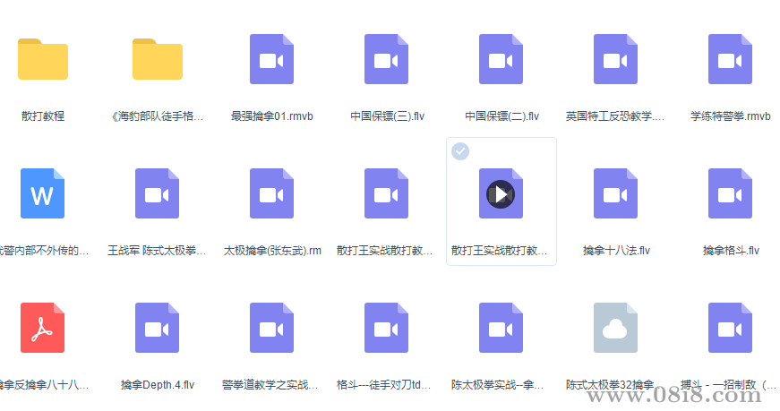Image resolution: width=780 pixels, height=411 pixels.
Task: Click the file name 擒拿十八法.flv
Action: [616, 251]
